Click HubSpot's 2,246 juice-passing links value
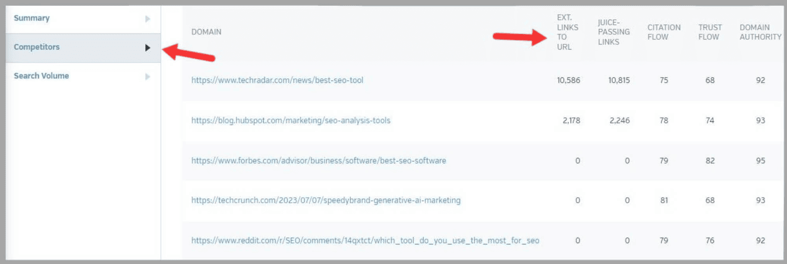The height and width of the screenshot is (264, 787). 619,121
